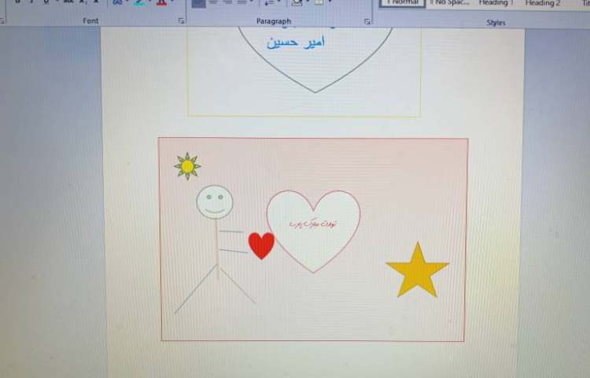
Task: Toggle underline formatting on the ribbon
Action: [x=46, y=2]
